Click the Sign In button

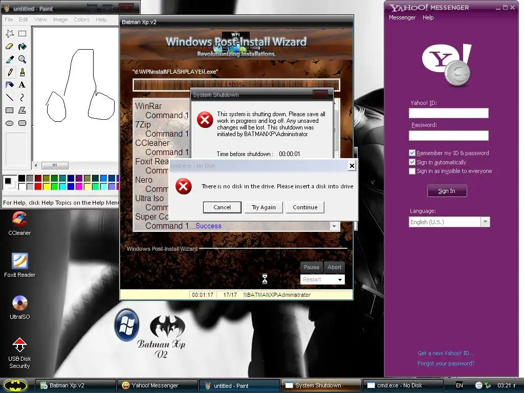[x=447, y=191]
